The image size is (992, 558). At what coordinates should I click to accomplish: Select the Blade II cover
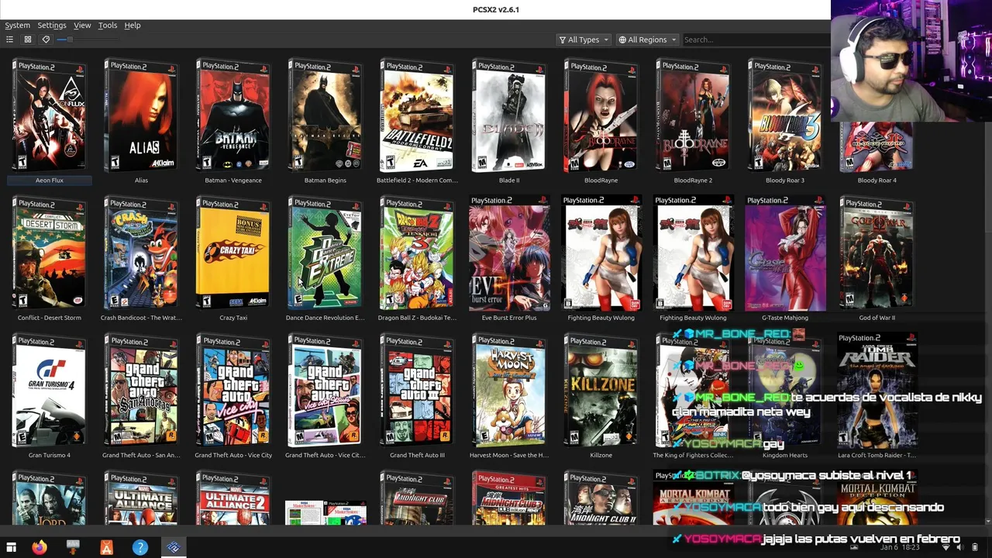coord(509,116)
